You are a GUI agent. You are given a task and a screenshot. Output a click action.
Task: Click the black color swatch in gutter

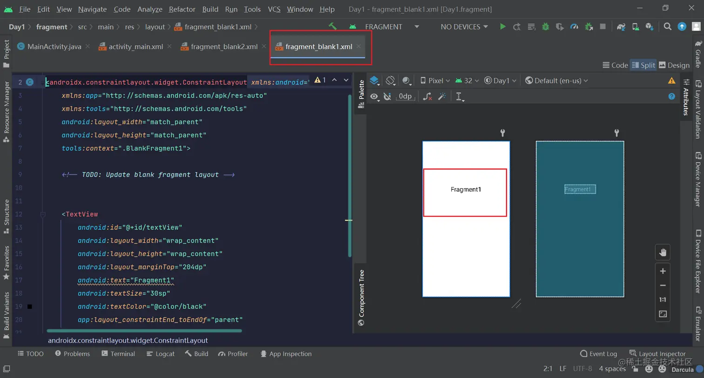pos(30,306)
